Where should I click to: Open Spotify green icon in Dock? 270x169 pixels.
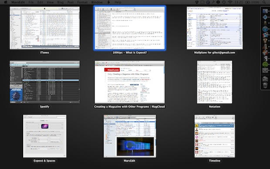click(265, 64)
